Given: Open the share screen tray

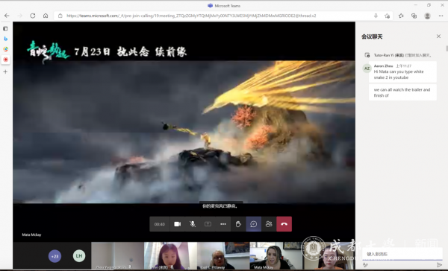Looking at the screenshot, I should coord(208,224).
